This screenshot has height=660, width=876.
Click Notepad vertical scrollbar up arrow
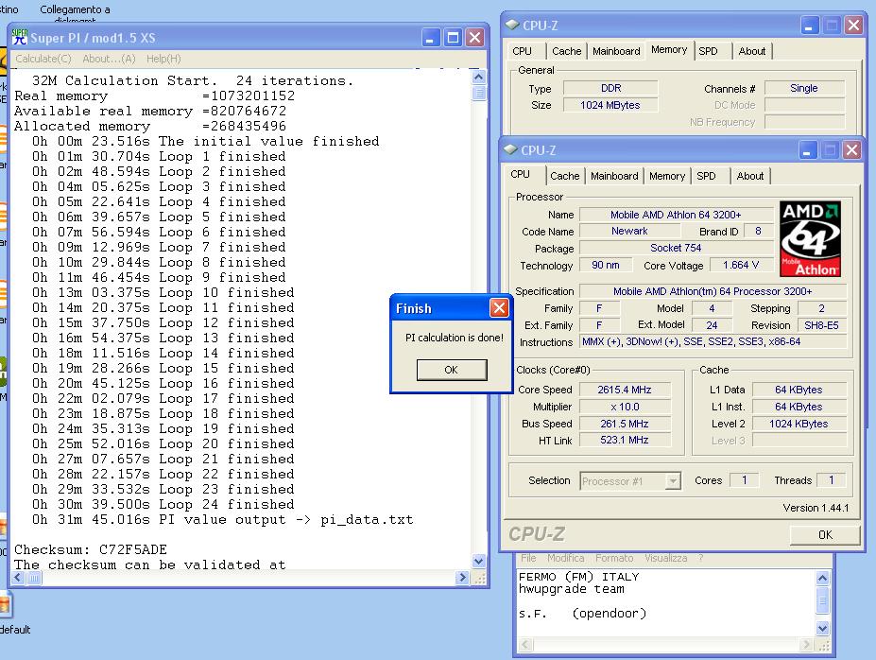tap(822, 578)
